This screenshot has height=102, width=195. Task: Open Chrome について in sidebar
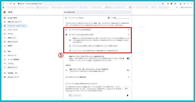[x=13, y=77]
